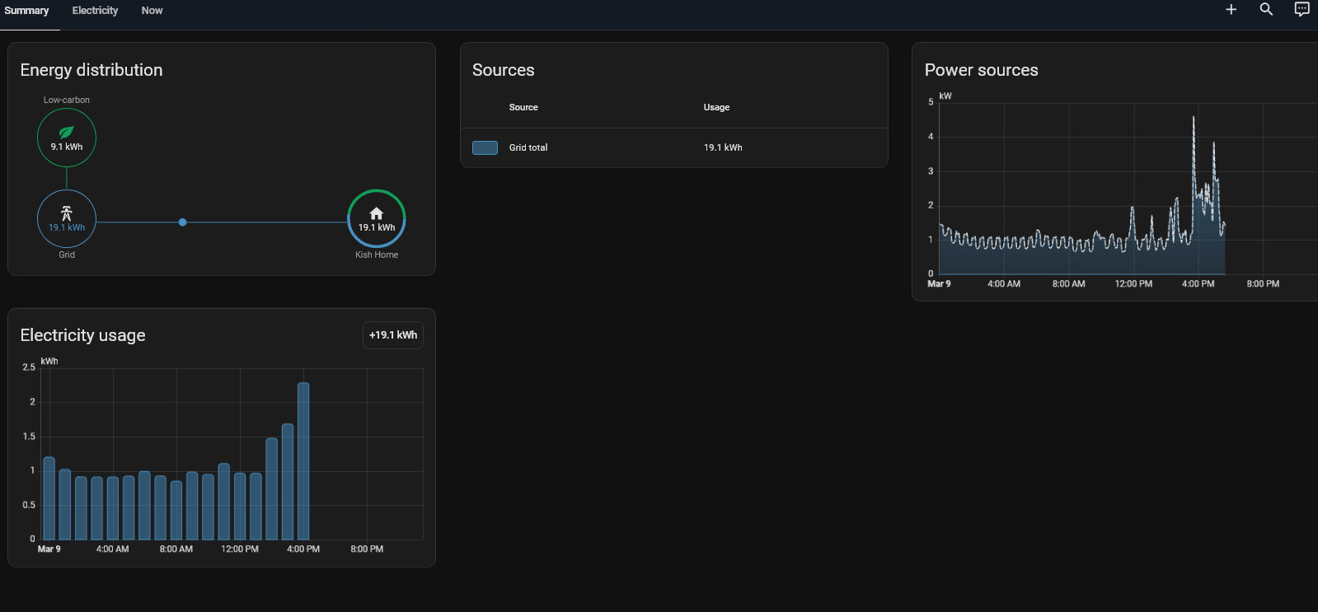Image resolution: width=1318 pixels, height=612 pixels.
Task: Open the assistant chat bubble icon
Action: (x=1302, y=10)
